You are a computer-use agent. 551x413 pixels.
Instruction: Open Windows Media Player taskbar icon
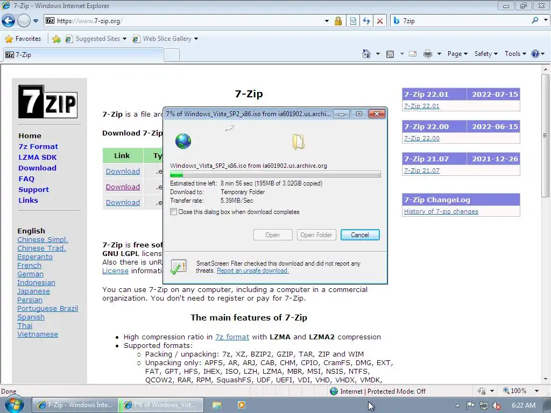(242, 405)
